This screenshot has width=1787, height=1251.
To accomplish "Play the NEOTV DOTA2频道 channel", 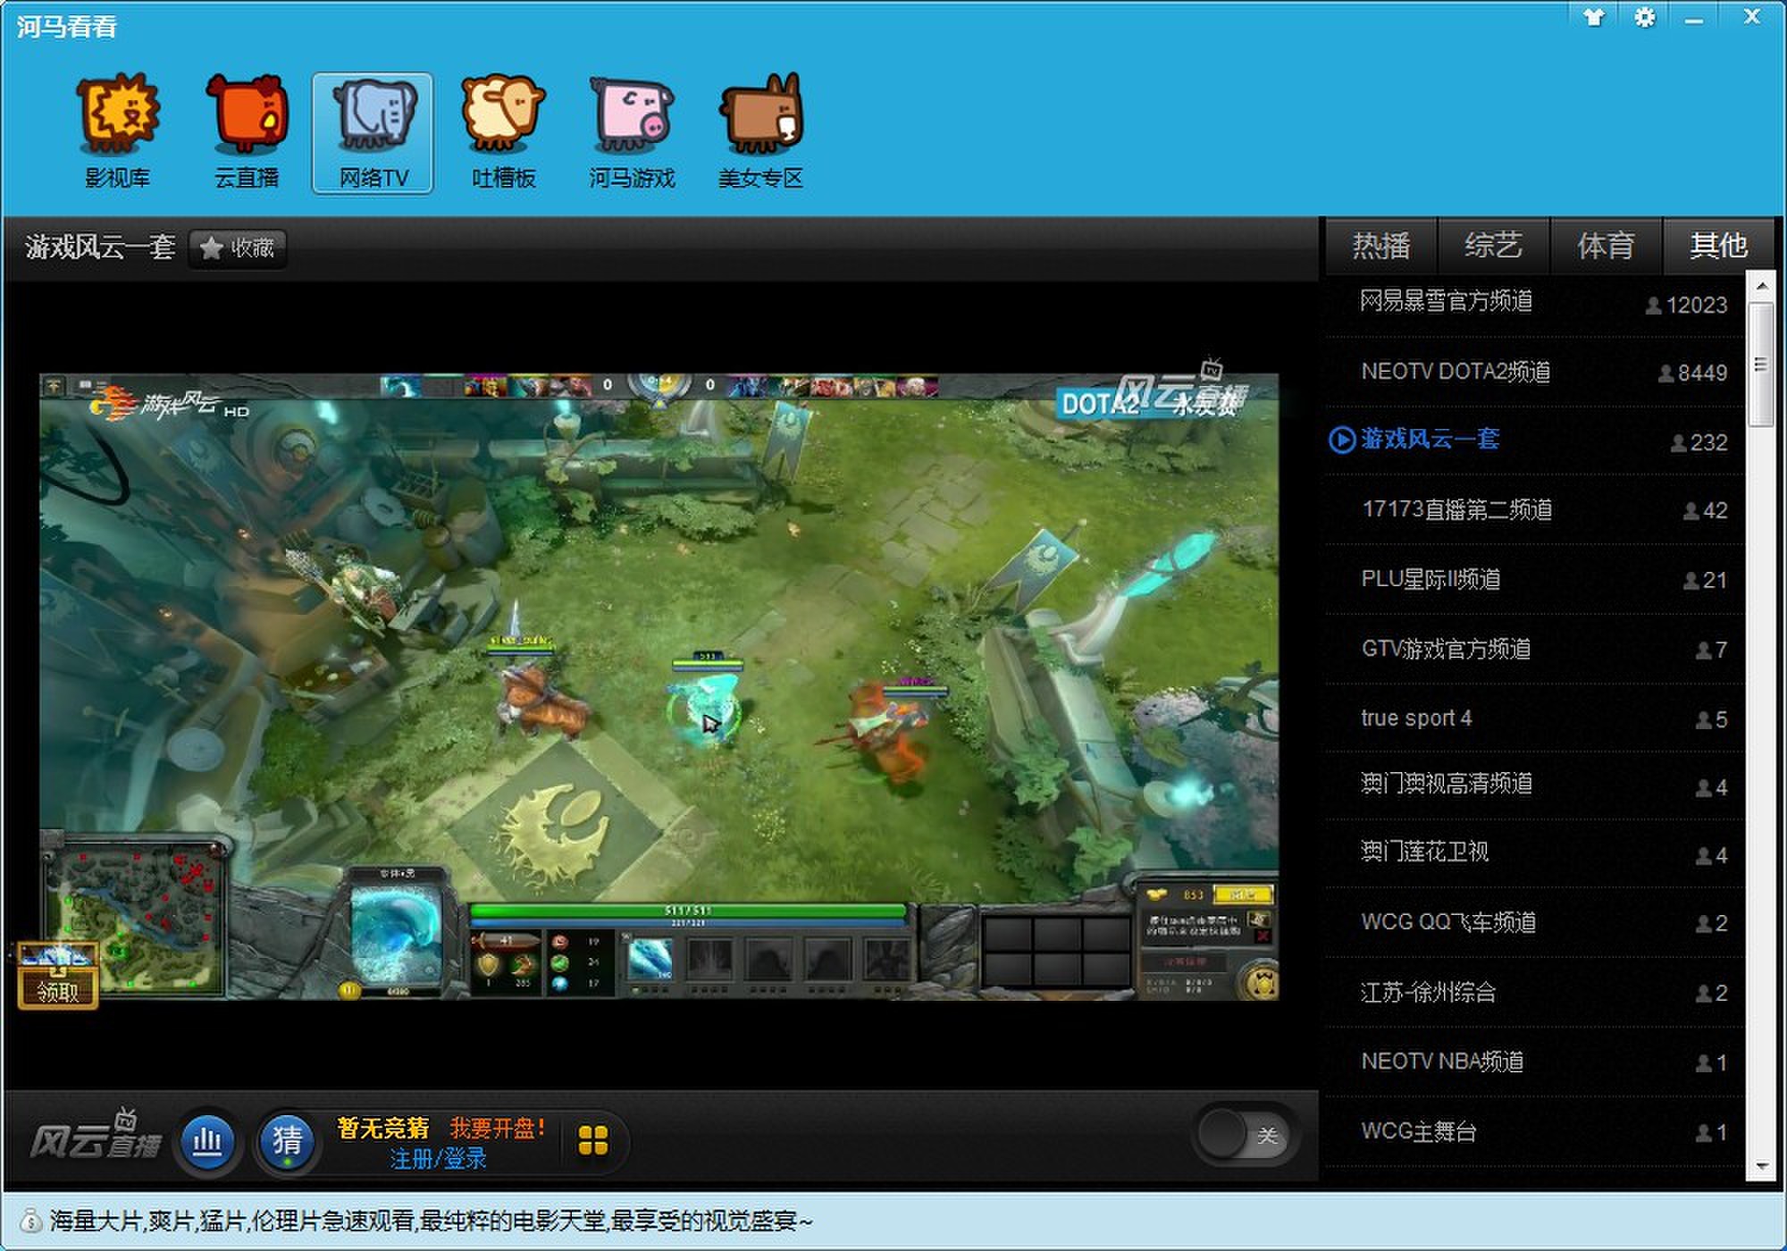I will 1455,372.
